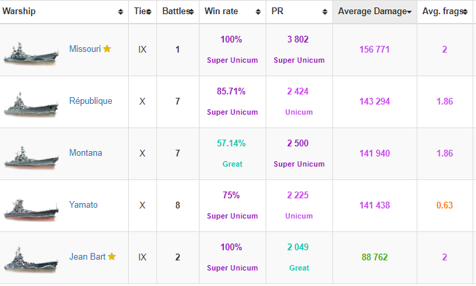Open the Missouri ship link
Viewport: 476px width, 286px height.
click(x=85, y=49)
